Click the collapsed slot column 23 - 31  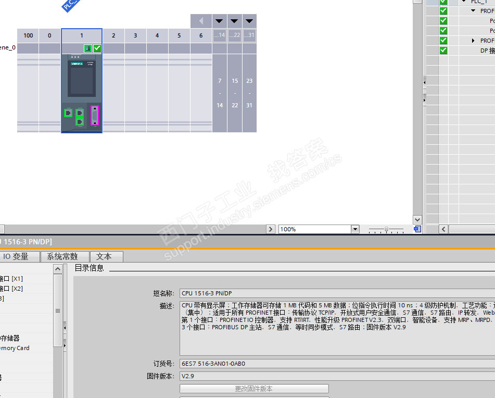pos(249,93)
